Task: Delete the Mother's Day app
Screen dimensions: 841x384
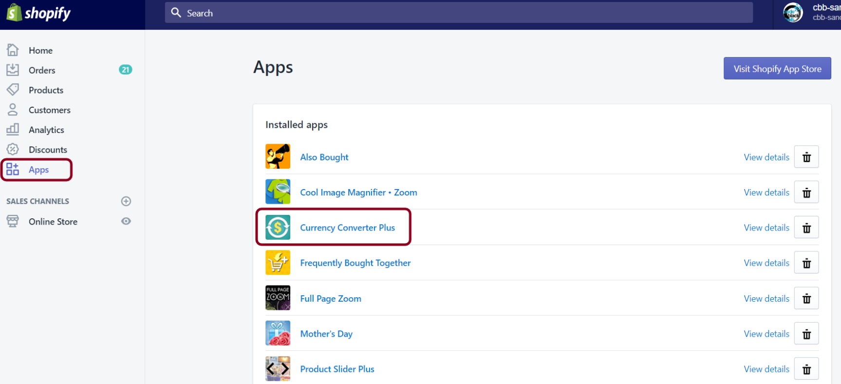Action: [x=806, y=334]
